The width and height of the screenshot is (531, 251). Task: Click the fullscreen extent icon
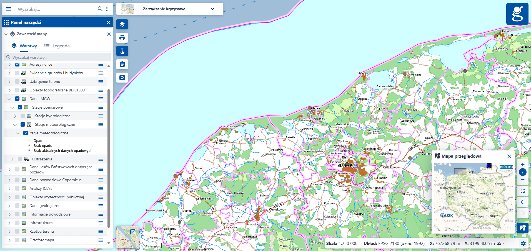point(522,191)
